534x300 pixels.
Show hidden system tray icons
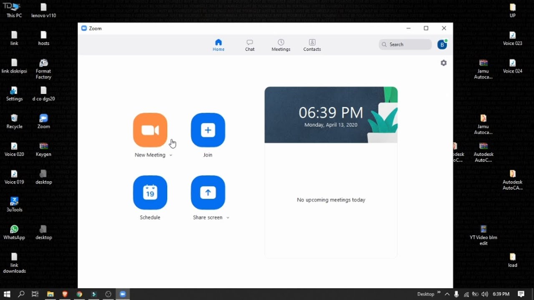(447, 294)
